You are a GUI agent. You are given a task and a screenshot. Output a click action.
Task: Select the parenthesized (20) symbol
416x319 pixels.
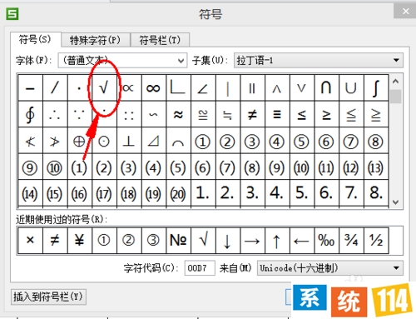(x=178, y=193)
